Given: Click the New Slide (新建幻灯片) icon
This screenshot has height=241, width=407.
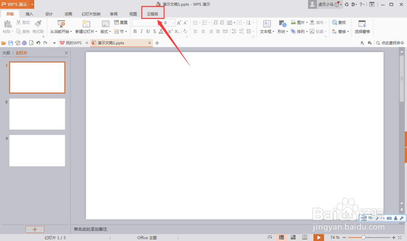Looking at the screenshot, I should 86,24.
